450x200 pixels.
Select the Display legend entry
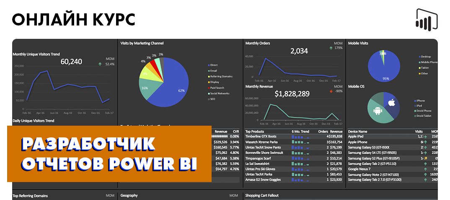(x=213, y=82)
